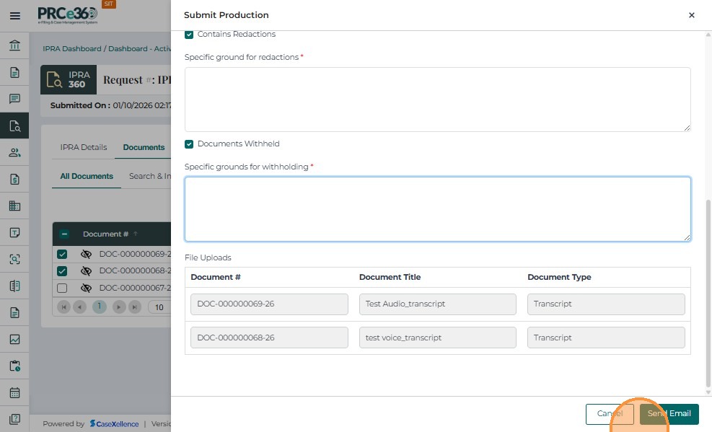Screen dimensions: 712x432
Task: Select the DOC-000000067 row checkbox
Action: [x=62, y=288]
